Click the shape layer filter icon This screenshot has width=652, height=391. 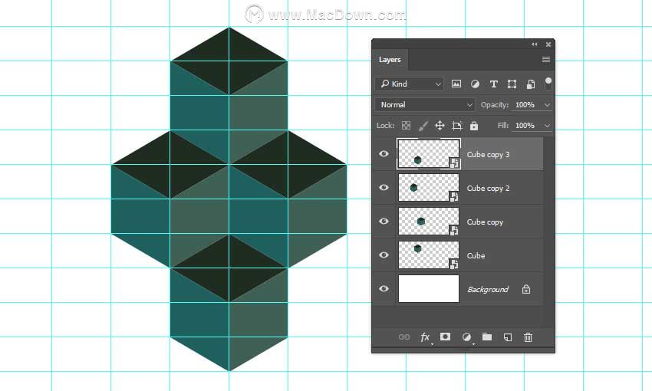(x=512, y=84)
